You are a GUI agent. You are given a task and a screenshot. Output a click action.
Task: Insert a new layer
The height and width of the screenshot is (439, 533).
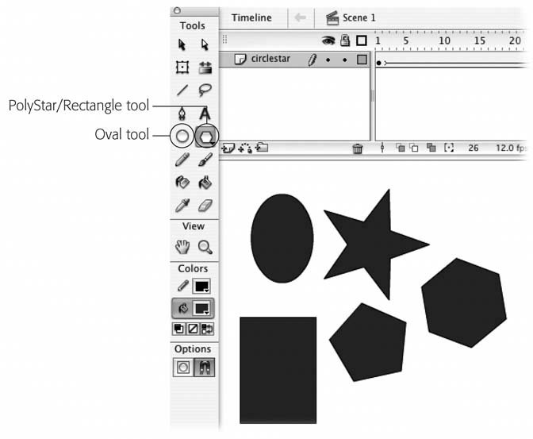(228, 148)
